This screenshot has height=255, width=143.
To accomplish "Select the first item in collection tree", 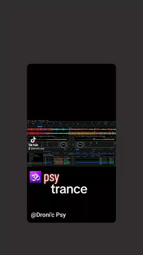I will tap(32, 153).
